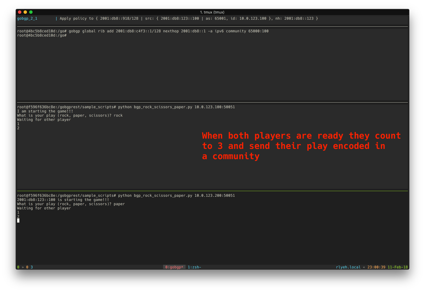Click the play prompt answered 'paper'
Screen dimensions: 425x292
coord(71,204)
